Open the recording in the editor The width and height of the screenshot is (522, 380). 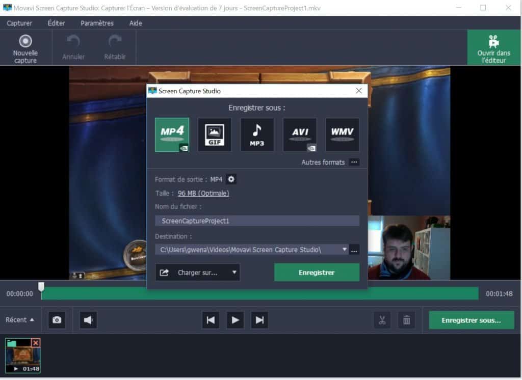tap(493, 47)
